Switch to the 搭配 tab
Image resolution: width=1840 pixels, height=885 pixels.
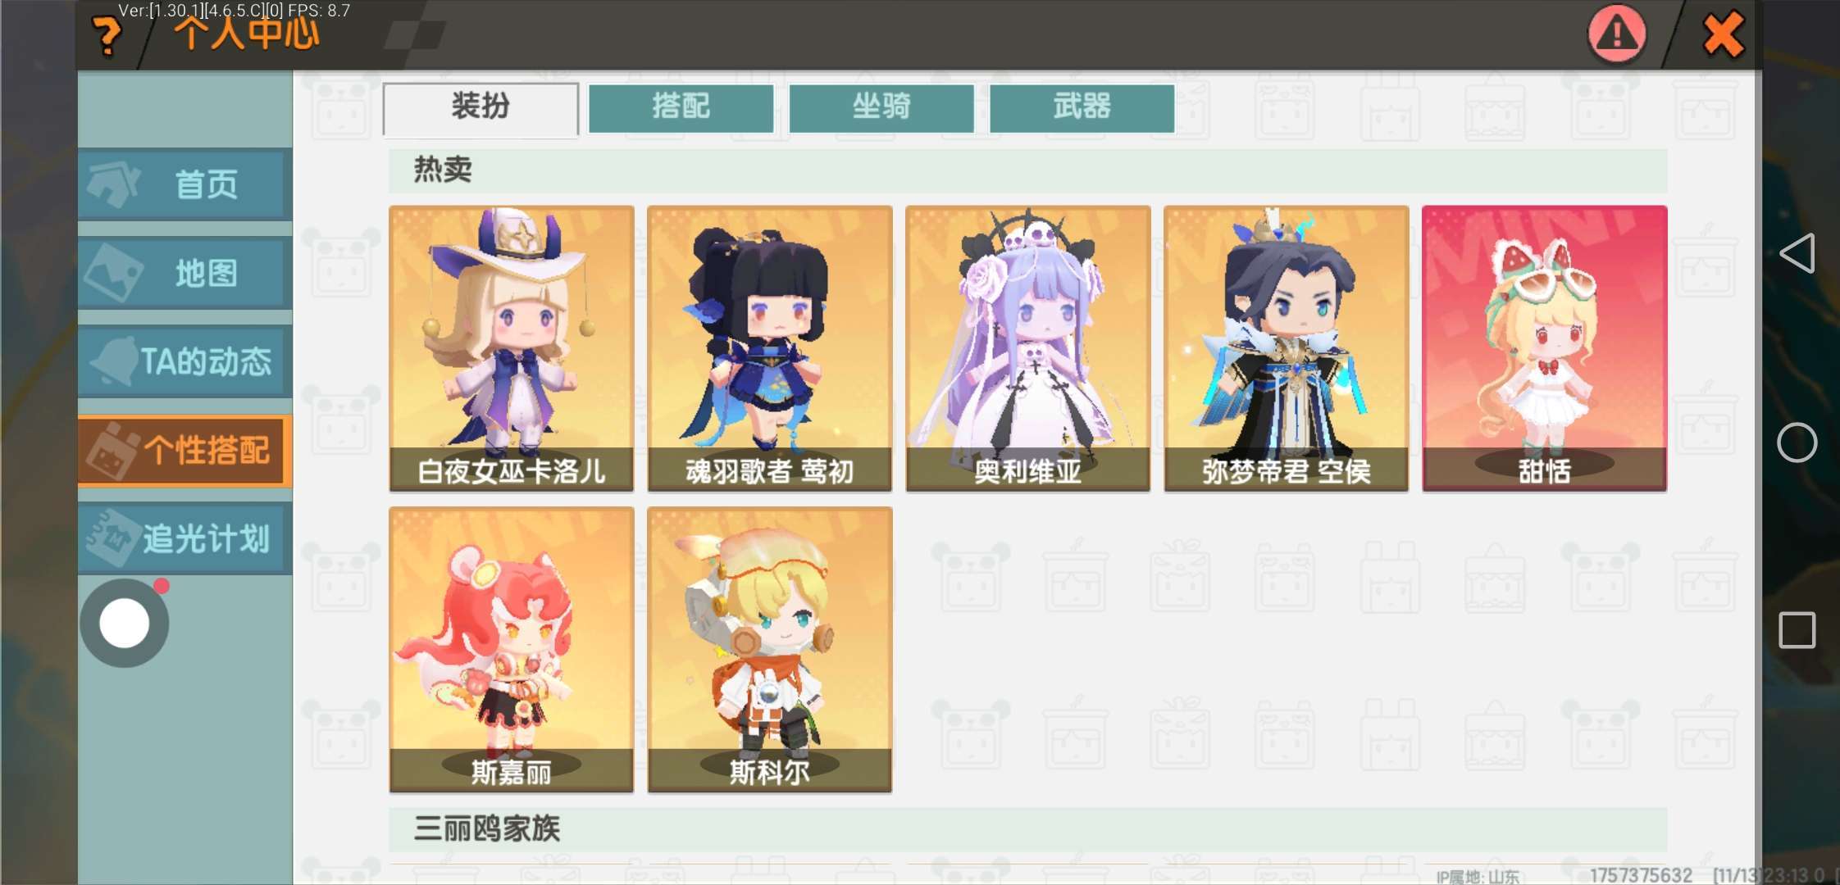(x=681, y=107)
